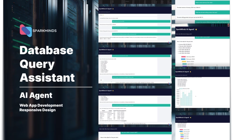The width and height of the screenshot is (233, 140).
Task: Click the waving hand emoji in the bar-chart panel header
Action: (x=190, y=72)
